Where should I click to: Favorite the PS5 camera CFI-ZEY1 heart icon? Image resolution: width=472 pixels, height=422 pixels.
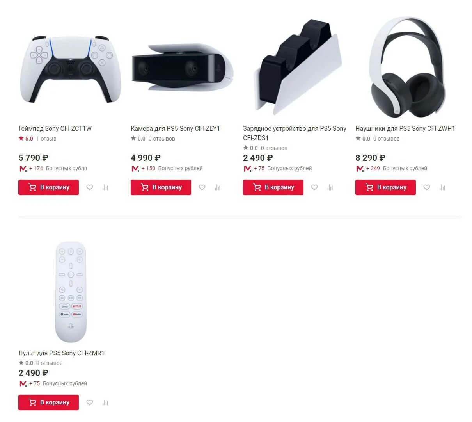[x=202, y=187]
